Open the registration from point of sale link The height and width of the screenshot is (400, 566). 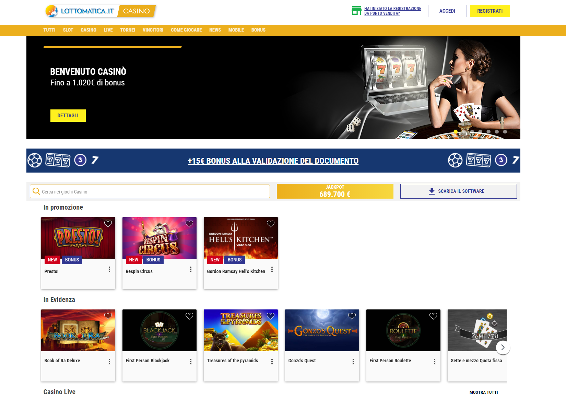click(393, 11)
